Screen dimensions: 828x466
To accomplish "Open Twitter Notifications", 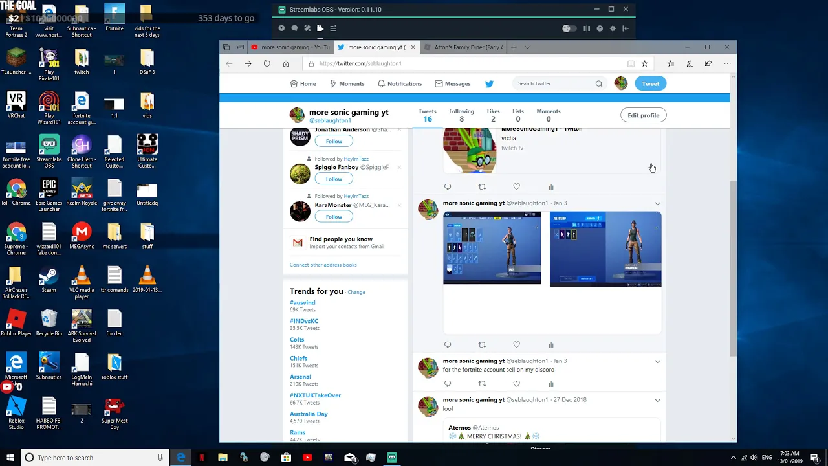I will pos(399,83).
